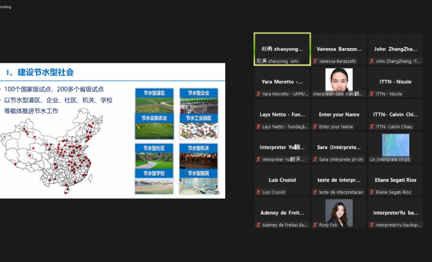The width and height of the screenshot is (432, 262).
Task: Click muted mic icon beside Vanessa Barazzetti
Action: tap(315, 61)
